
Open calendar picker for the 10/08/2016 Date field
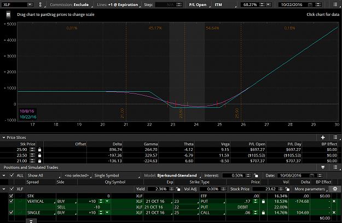click(312, 175)
